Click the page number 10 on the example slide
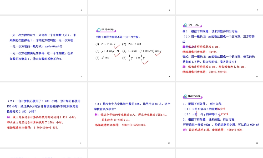 pos(257,76)
